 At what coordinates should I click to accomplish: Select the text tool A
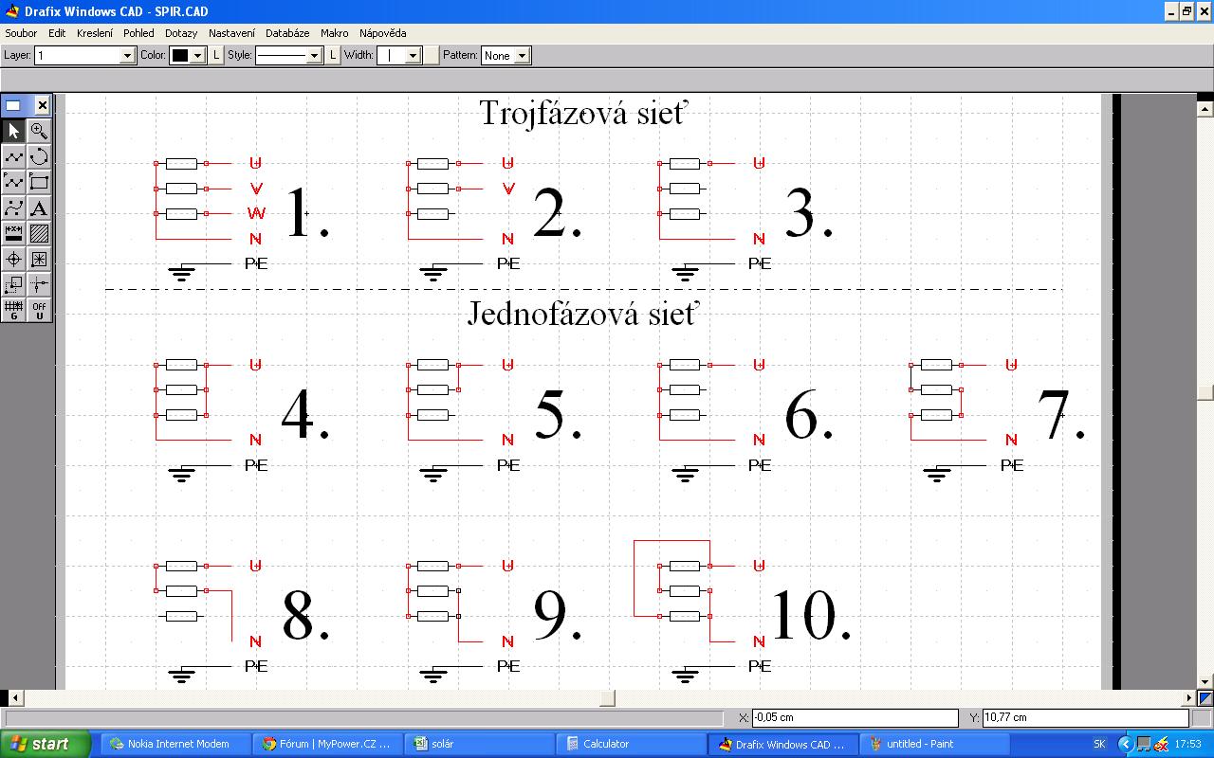(39, 208)
